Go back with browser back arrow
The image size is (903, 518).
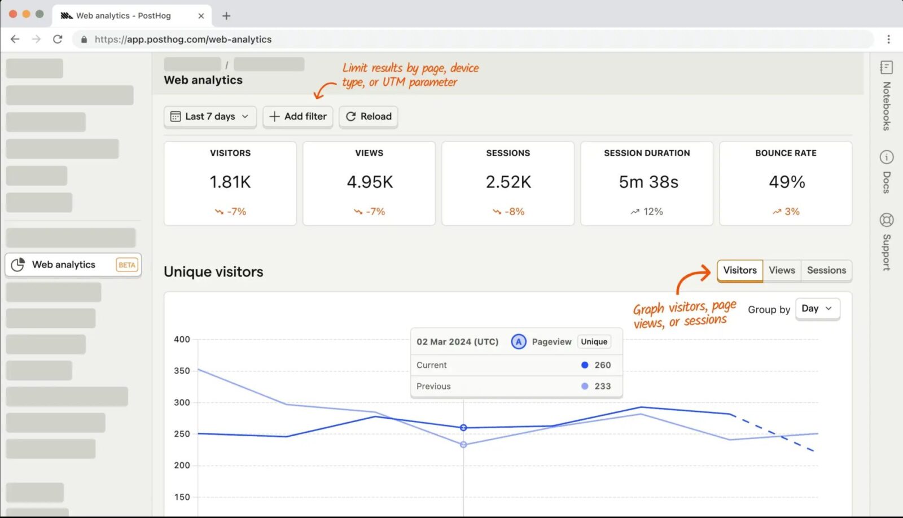coord(15,39)
